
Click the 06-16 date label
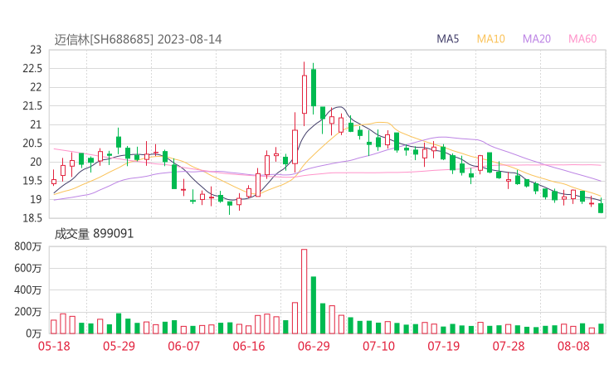click(249, 346)
